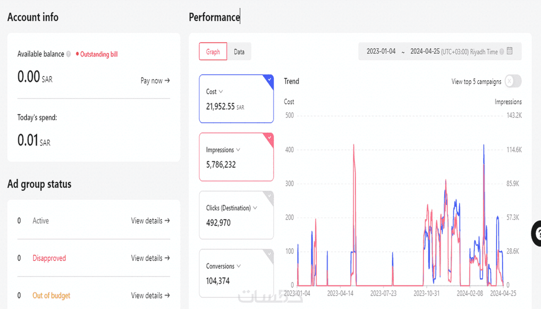Switch to the Graph tab
541x309 pixels.
pyautogui.click(x=213, y=52)
